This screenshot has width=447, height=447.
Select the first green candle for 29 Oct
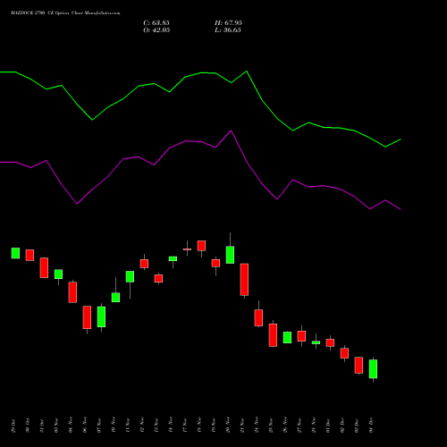15,253
